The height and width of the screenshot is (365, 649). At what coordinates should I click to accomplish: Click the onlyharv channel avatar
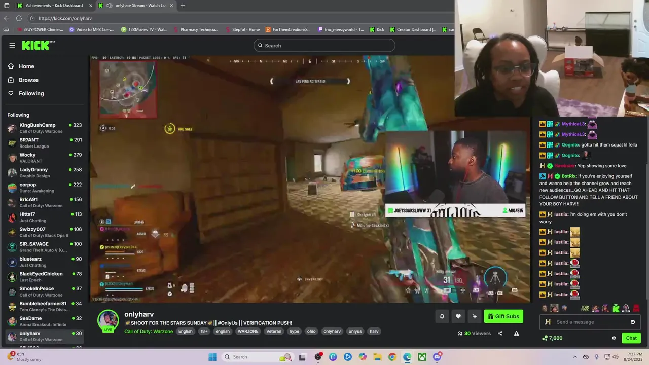108,320
